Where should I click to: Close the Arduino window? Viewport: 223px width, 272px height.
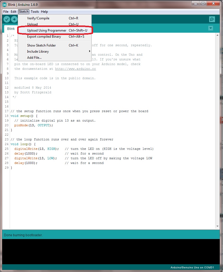click(214, 4)
